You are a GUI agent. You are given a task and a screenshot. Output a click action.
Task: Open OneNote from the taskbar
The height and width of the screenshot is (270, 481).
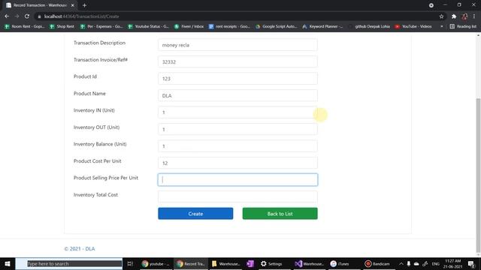click(x=250, y=263)
